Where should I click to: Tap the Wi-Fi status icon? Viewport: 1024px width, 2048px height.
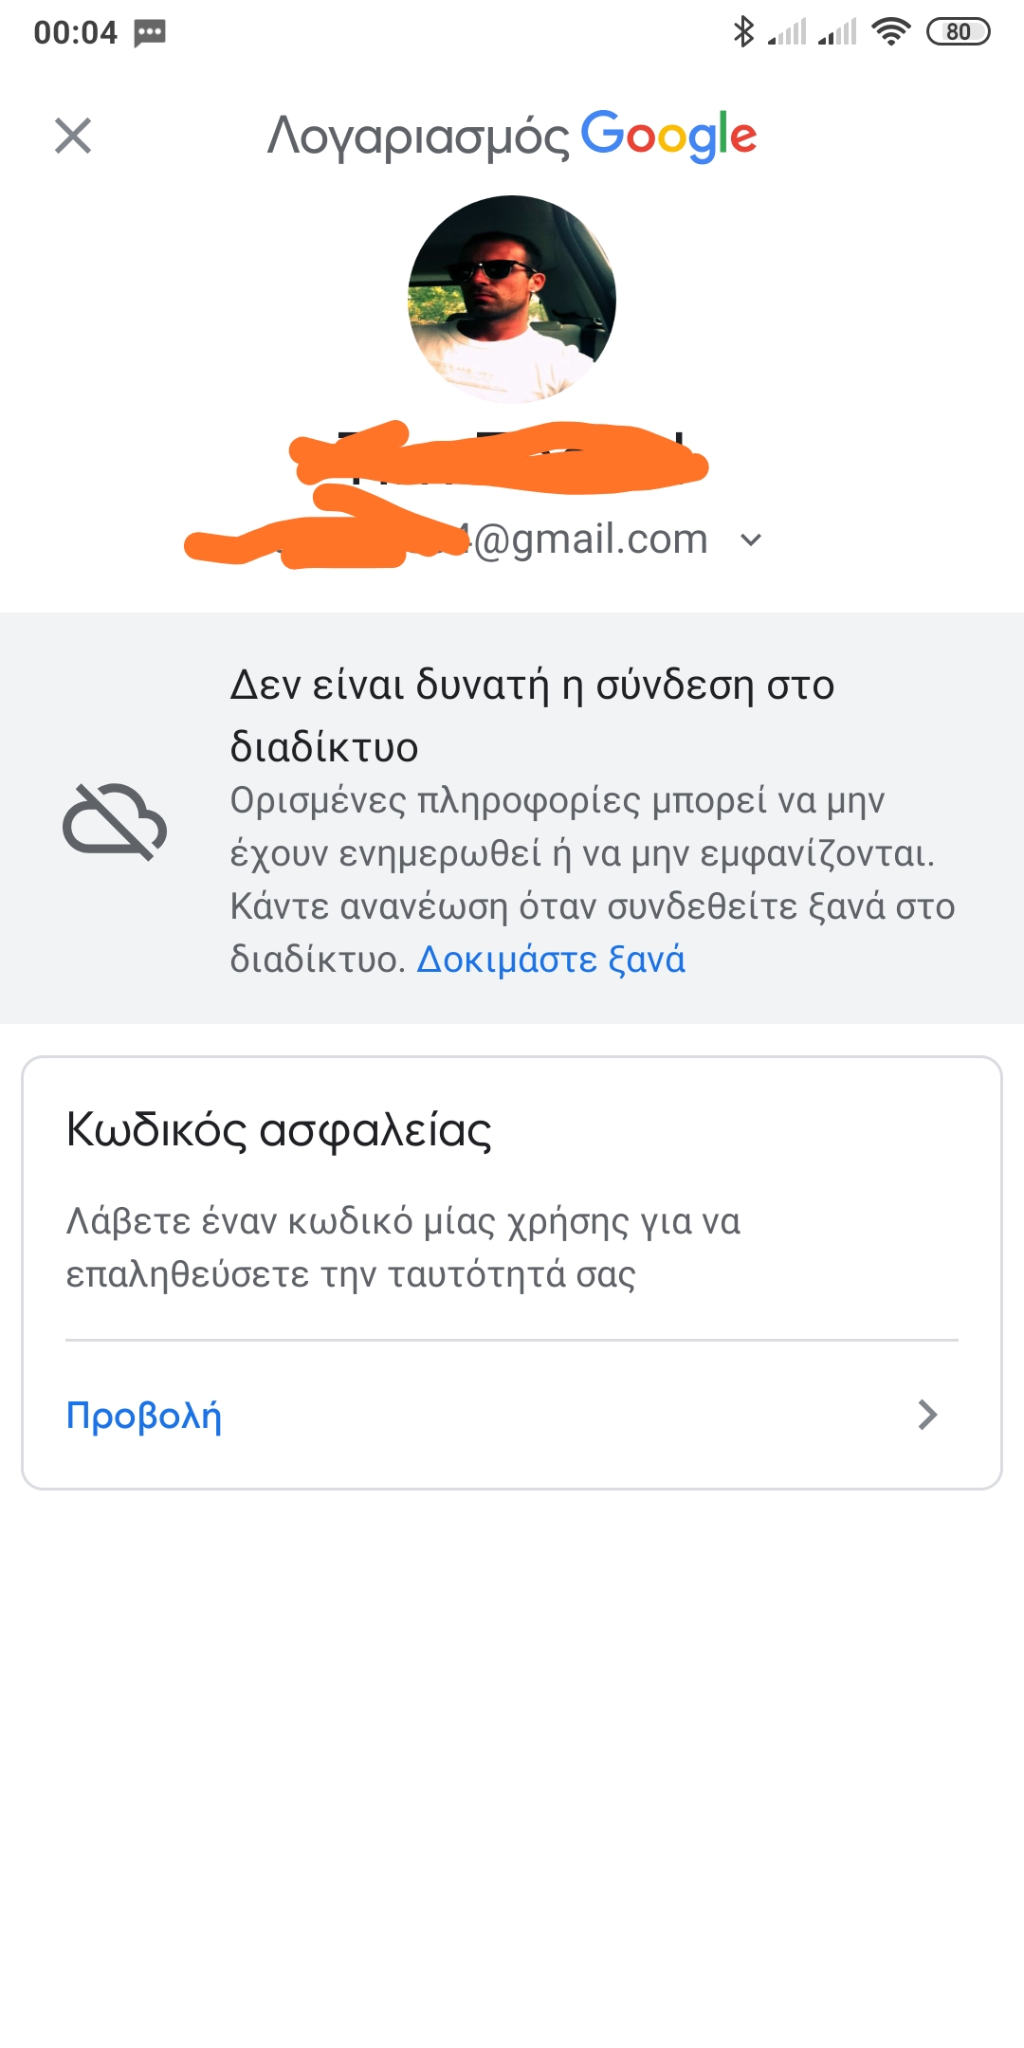(x=890, y=32)
